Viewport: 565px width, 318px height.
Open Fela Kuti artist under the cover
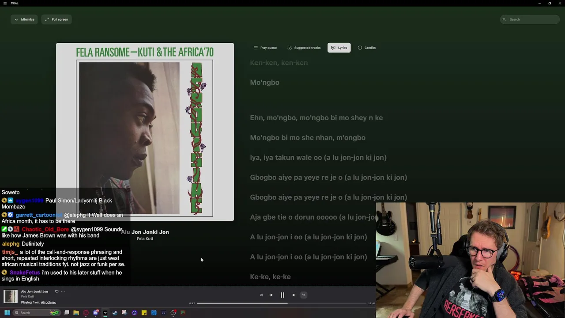pyautogui.click(x=145, y=238)
